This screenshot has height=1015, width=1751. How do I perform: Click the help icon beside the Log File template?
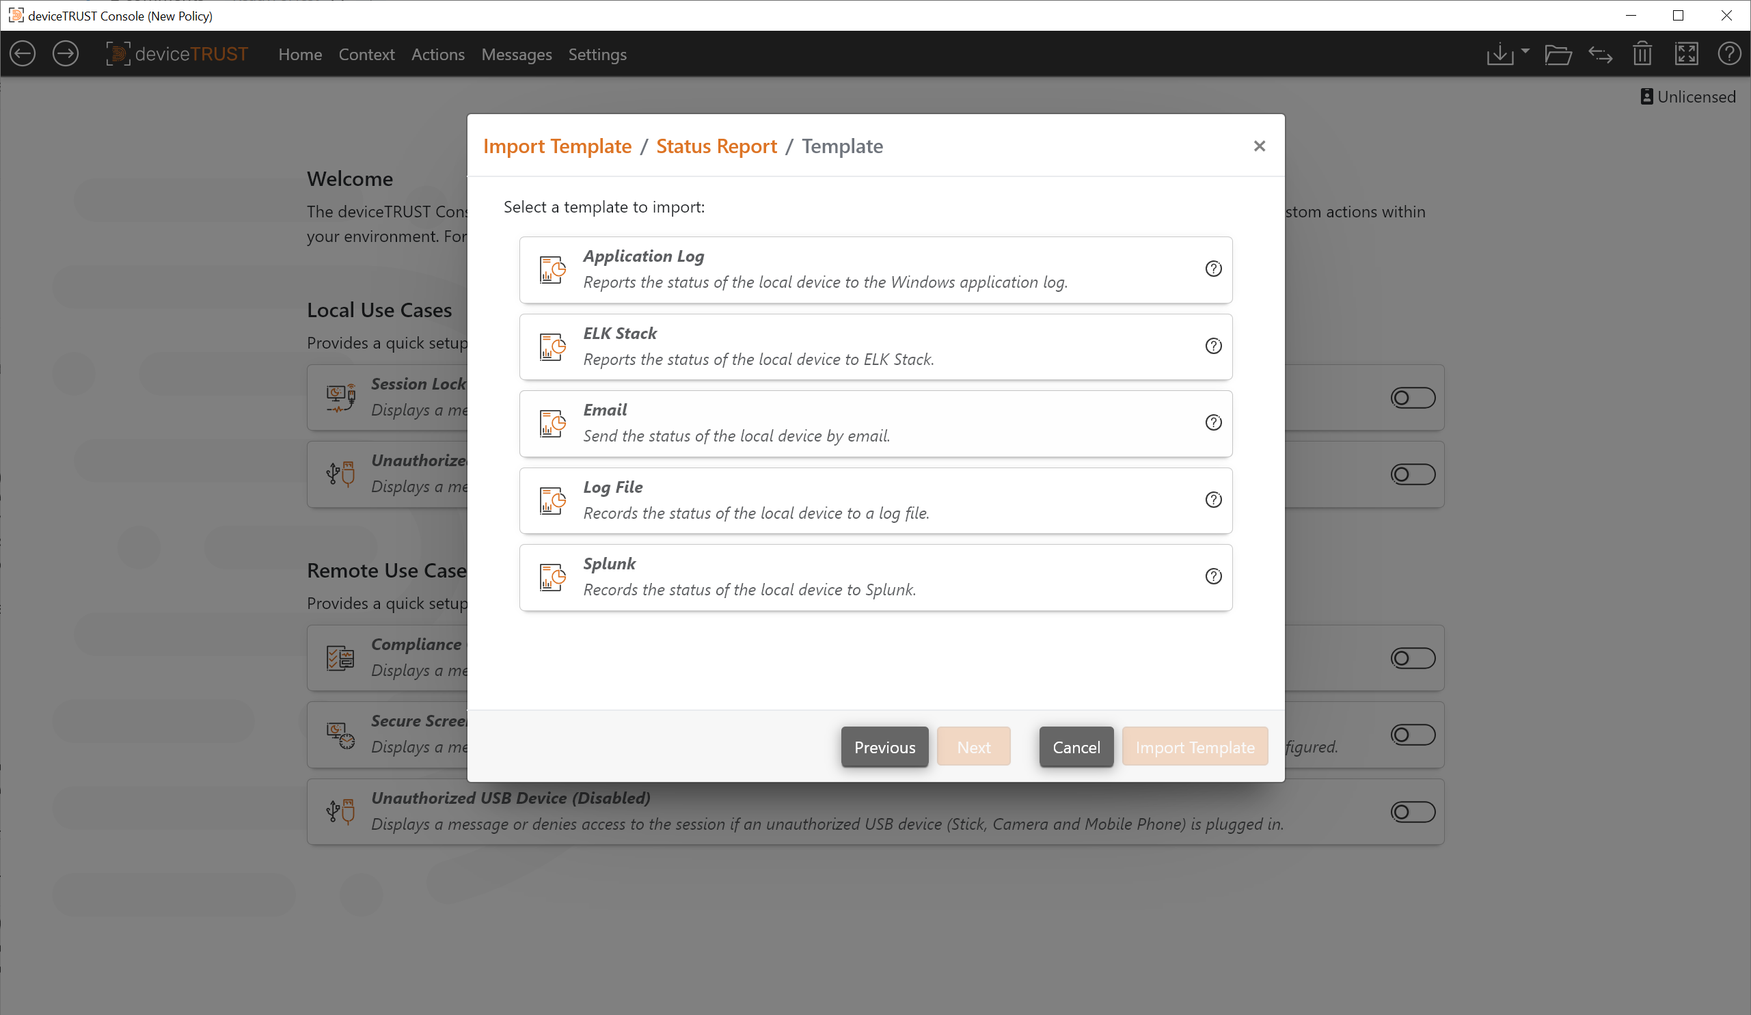[x=1213, y=500]
